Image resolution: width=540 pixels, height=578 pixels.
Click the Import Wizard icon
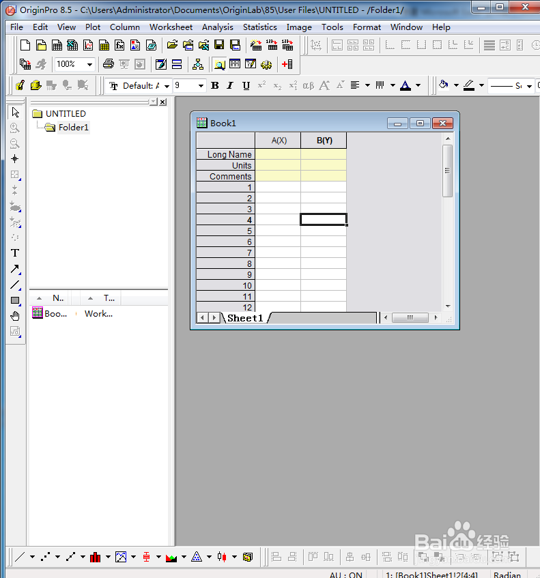256,45
